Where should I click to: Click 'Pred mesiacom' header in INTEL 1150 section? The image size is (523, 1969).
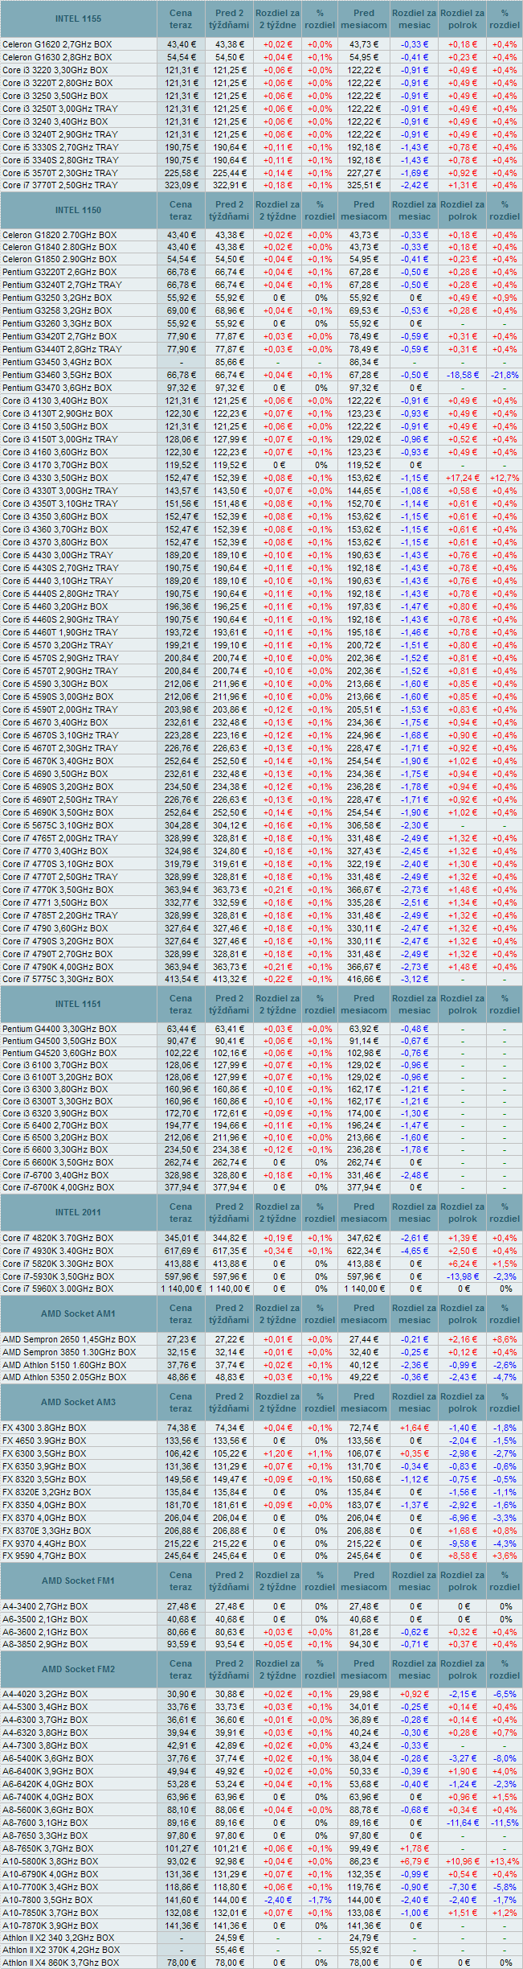pyautogui.click(x=364, y=210)
